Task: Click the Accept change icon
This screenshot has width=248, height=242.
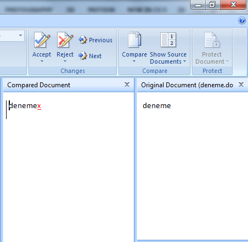Action: point(42,40)
